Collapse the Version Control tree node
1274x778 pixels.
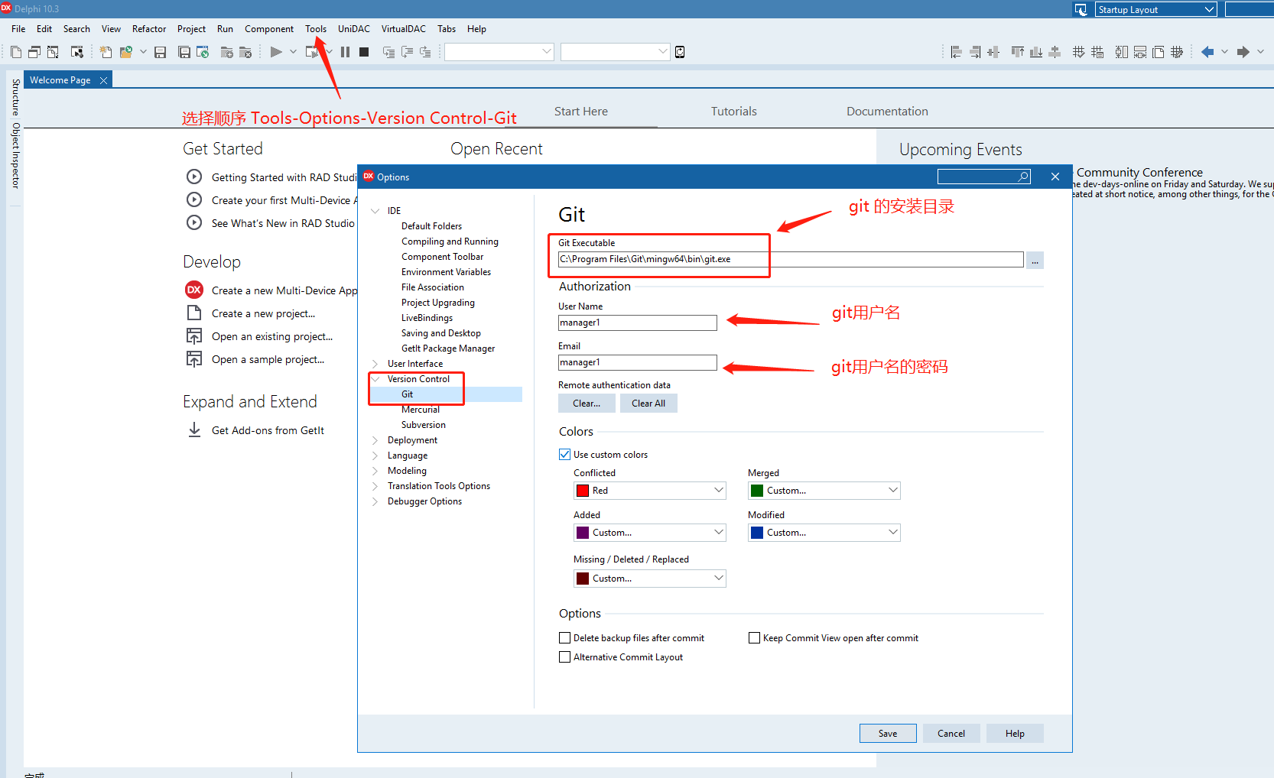375,379
